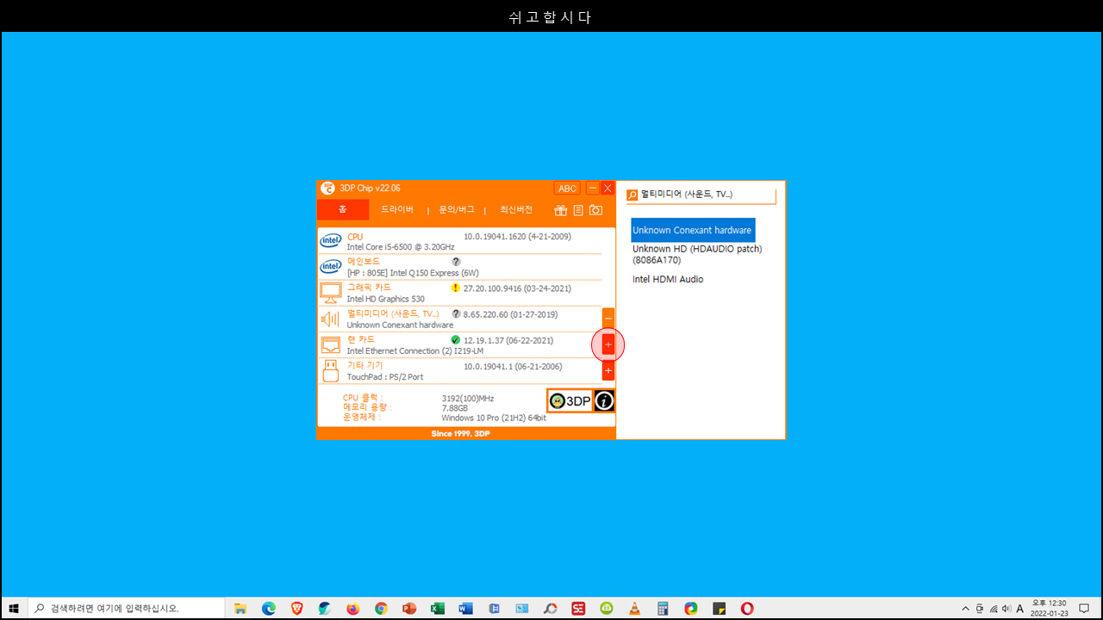This screenshot has width=1103, height=620.
Task: Click the Intel logo beside CPU
Action: click(330, 241)
